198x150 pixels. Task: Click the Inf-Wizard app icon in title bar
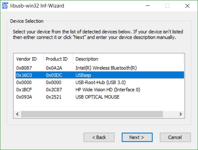[5, 6]
